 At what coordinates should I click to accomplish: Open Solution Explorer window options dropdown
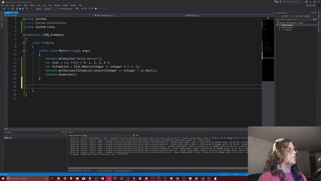(310, 13)
